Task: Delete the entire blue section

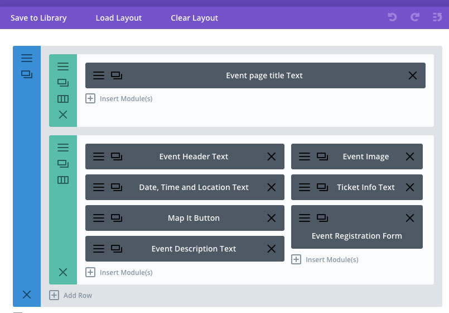Action: coord(27,295)
